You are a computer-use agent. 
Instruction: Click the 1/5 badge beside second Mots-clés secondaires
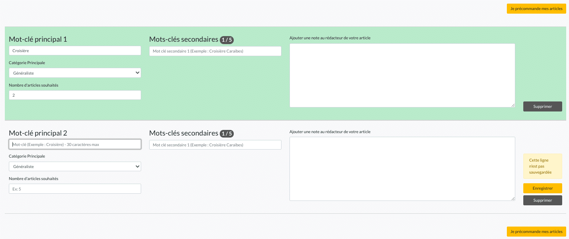(x=227, y=134)
